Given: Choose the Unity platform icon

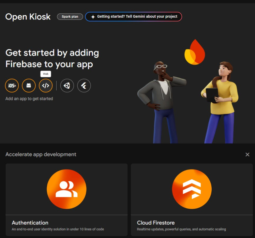Looking at the screenshot, I should coord(67,86).
